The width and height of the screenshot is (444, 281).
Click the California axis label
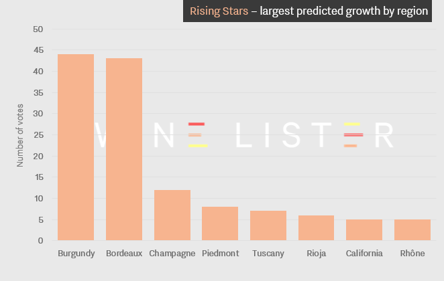[x=364, y=254]
